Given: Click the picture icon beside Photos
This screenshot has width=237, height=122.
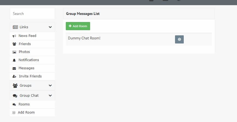Looking at the screenshot, I should 14,52.
